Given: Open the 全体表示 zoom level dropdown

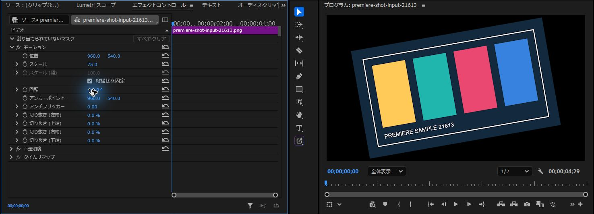Looking at the screenshot, I should pyautogui.click(x=387, y=171).
